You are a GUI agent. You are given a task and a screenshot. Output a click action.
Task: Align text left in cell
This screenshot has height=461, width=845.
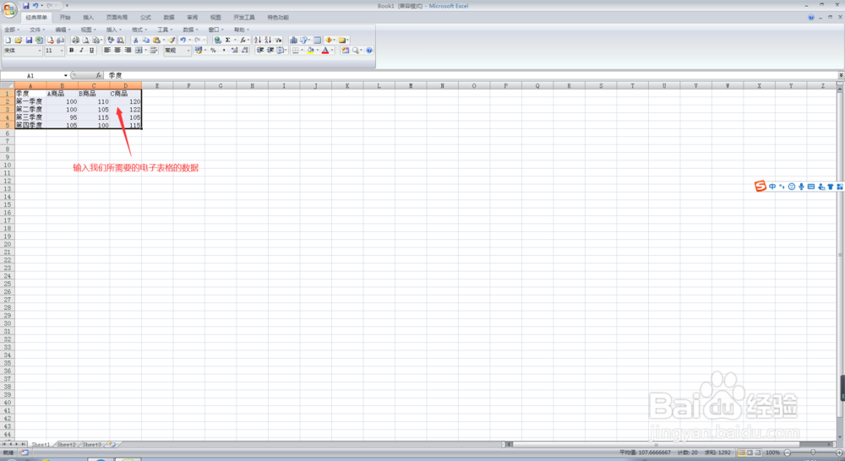click(x=107, y=50)
